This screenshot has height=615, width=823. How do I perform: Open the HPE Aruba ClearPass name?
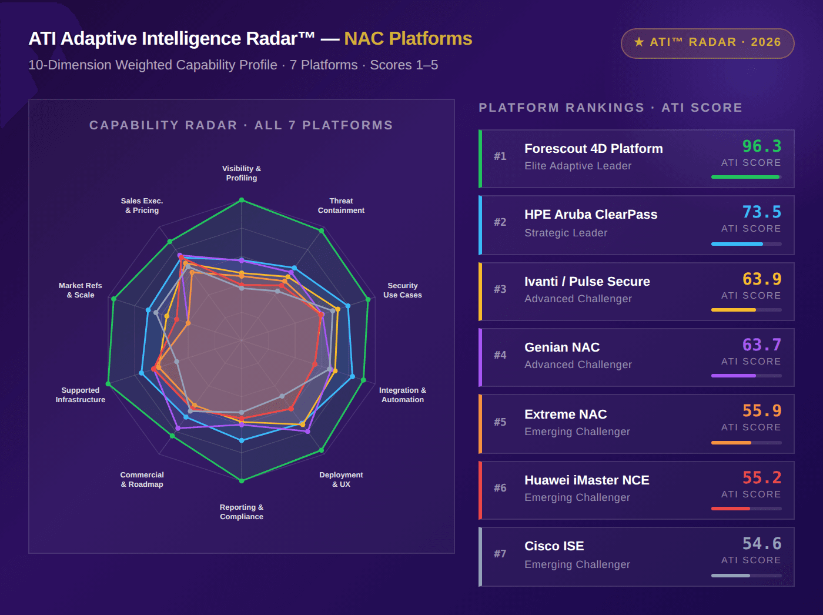click(591, 215)
